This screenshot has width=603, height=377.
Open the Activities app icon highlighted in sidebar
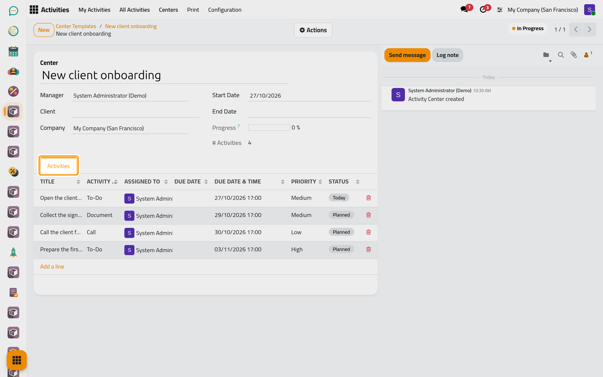click(x=13, y=112)
